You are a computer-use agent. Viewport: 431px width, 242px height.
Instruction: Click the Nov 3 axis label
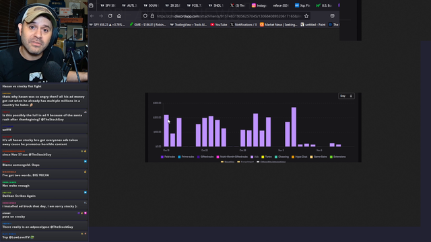click(x=281, y=151)
